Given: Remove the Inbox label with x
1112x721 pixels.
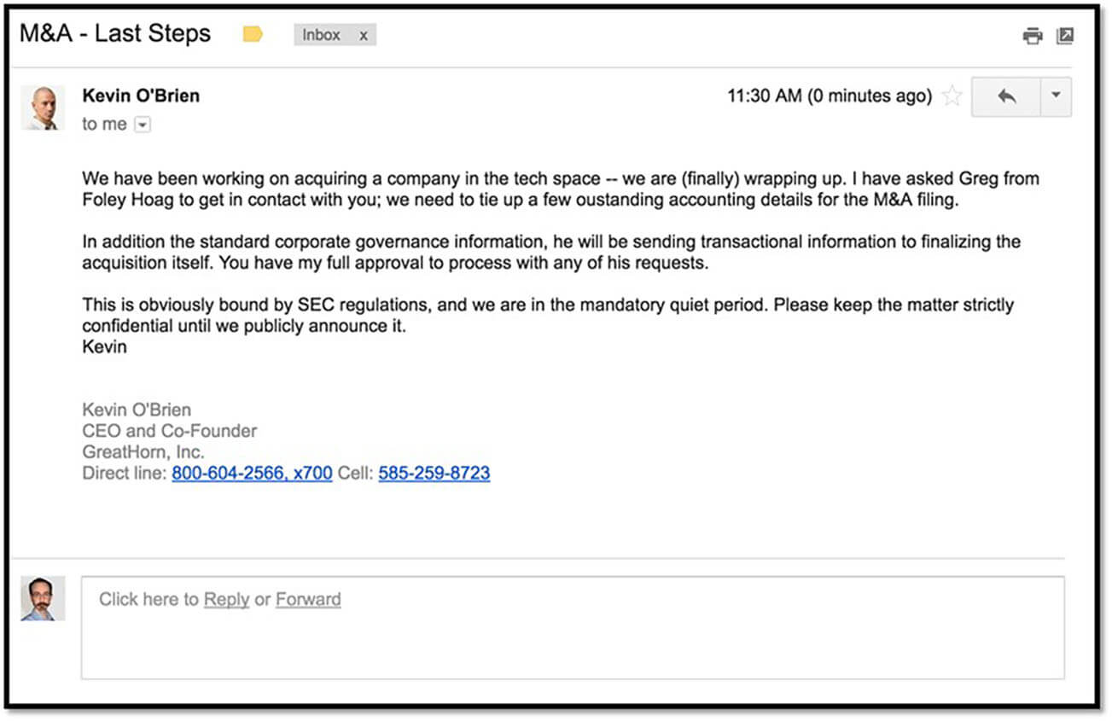Looking at the screenshot, I should 363,35.
